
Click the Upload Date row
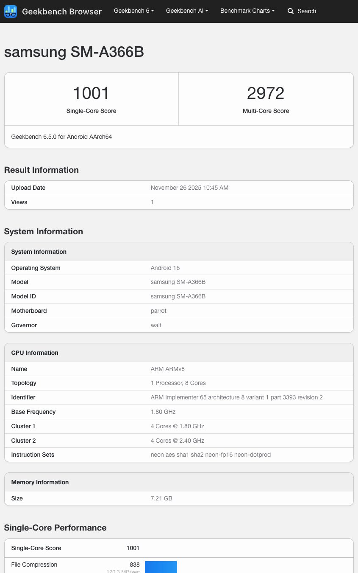click(x=179, y=188)
